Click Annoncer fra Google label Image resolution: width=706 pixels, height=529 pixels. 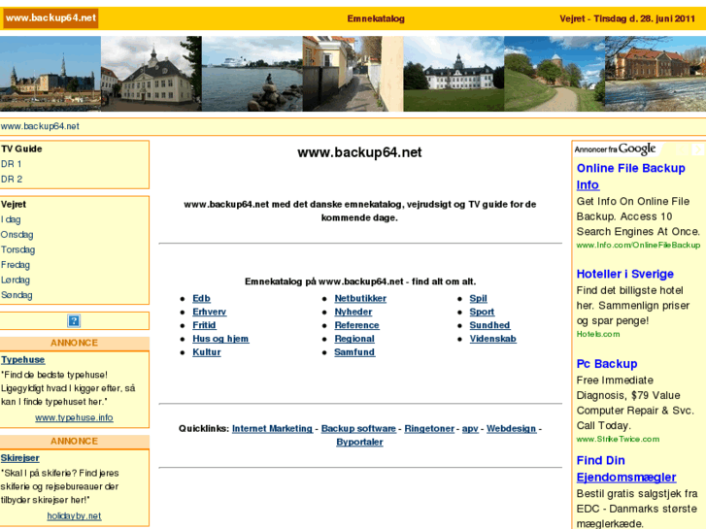tap(615, 149)
